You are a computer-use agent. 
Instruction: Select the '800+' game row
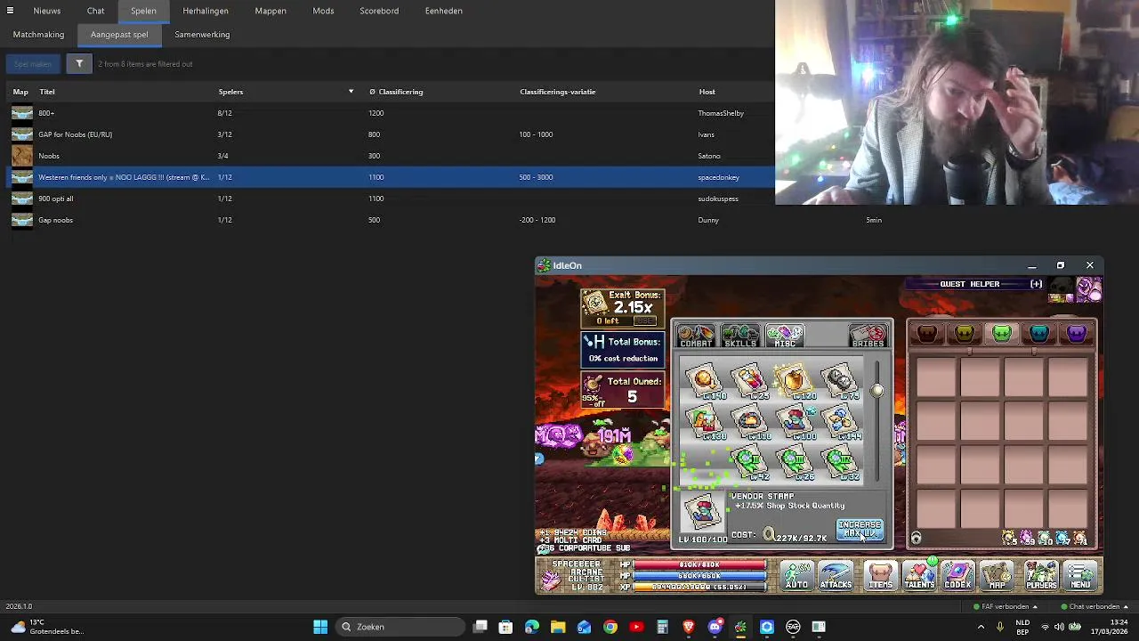[x=388, y=113]
